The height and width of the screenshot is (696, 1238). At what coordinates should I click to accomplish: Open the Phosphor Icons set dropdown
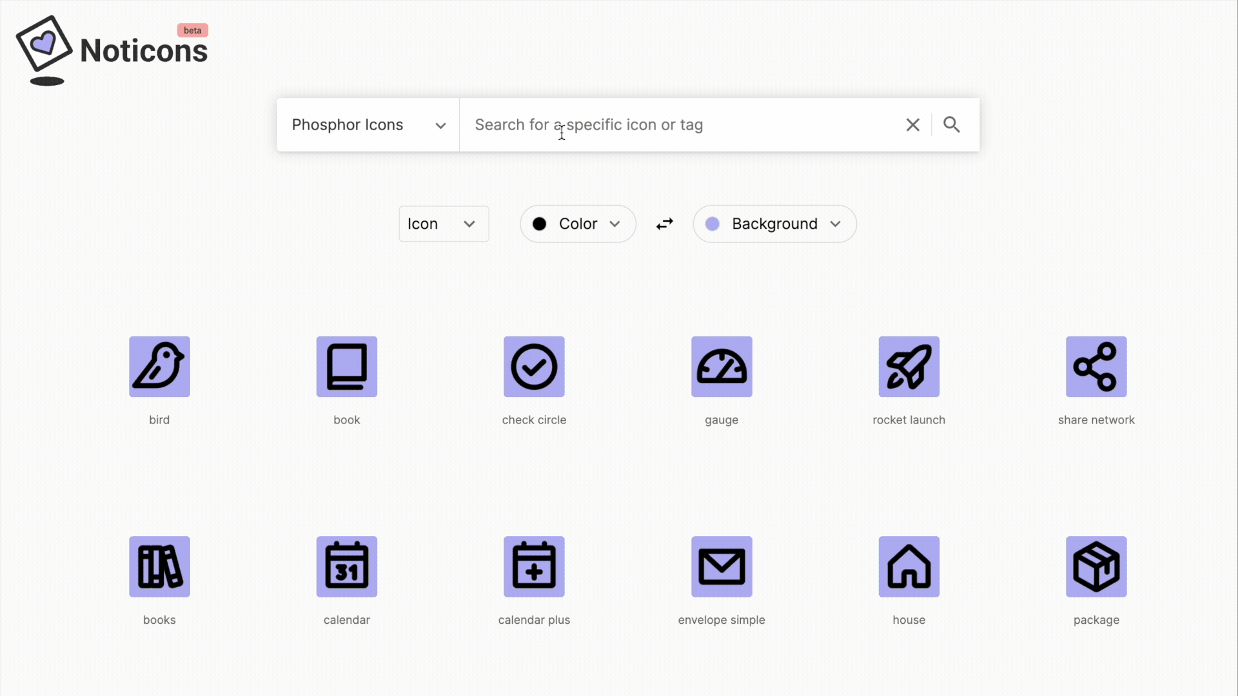point(368,125)
